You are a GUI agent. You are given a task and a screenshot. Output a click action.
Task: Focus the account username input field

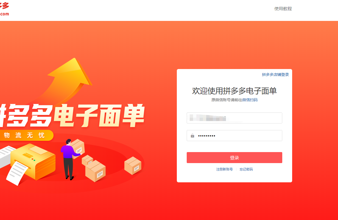click(x=234, y=118)
